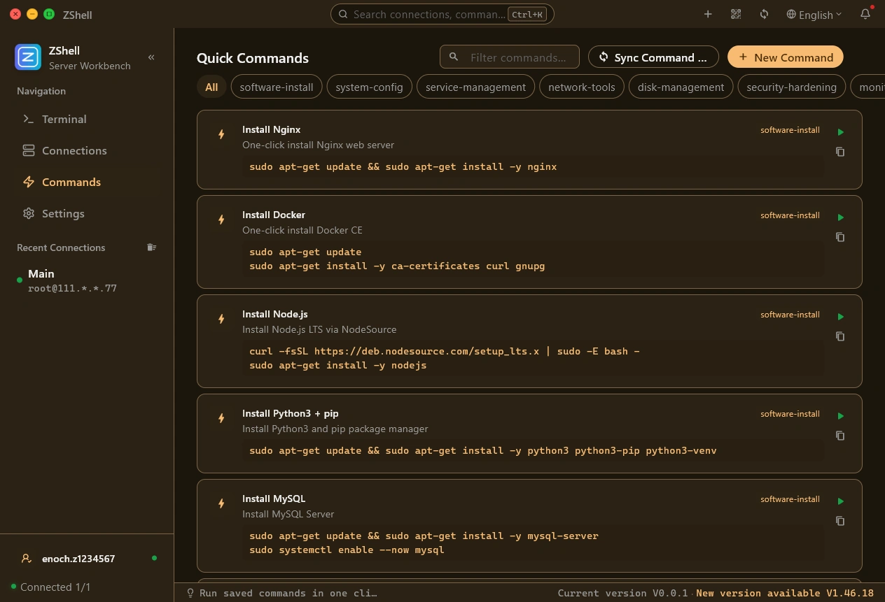Viewport: 885px width, 602px height.
Task: Filter by service-management category
Action: click(x=475, y=87)
